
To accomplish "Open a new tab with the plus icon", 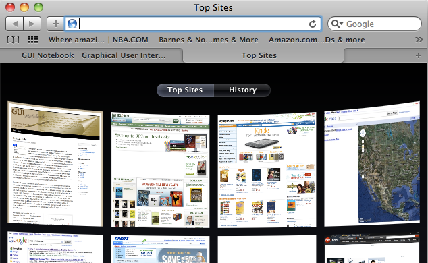I will tap(418, 55).
